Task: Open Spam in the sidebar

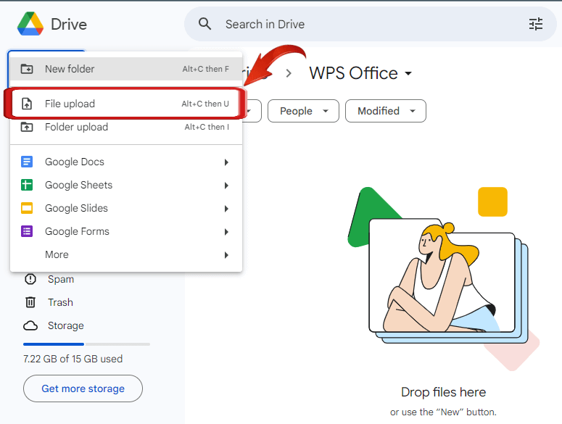Action: (x=61, y=279)
